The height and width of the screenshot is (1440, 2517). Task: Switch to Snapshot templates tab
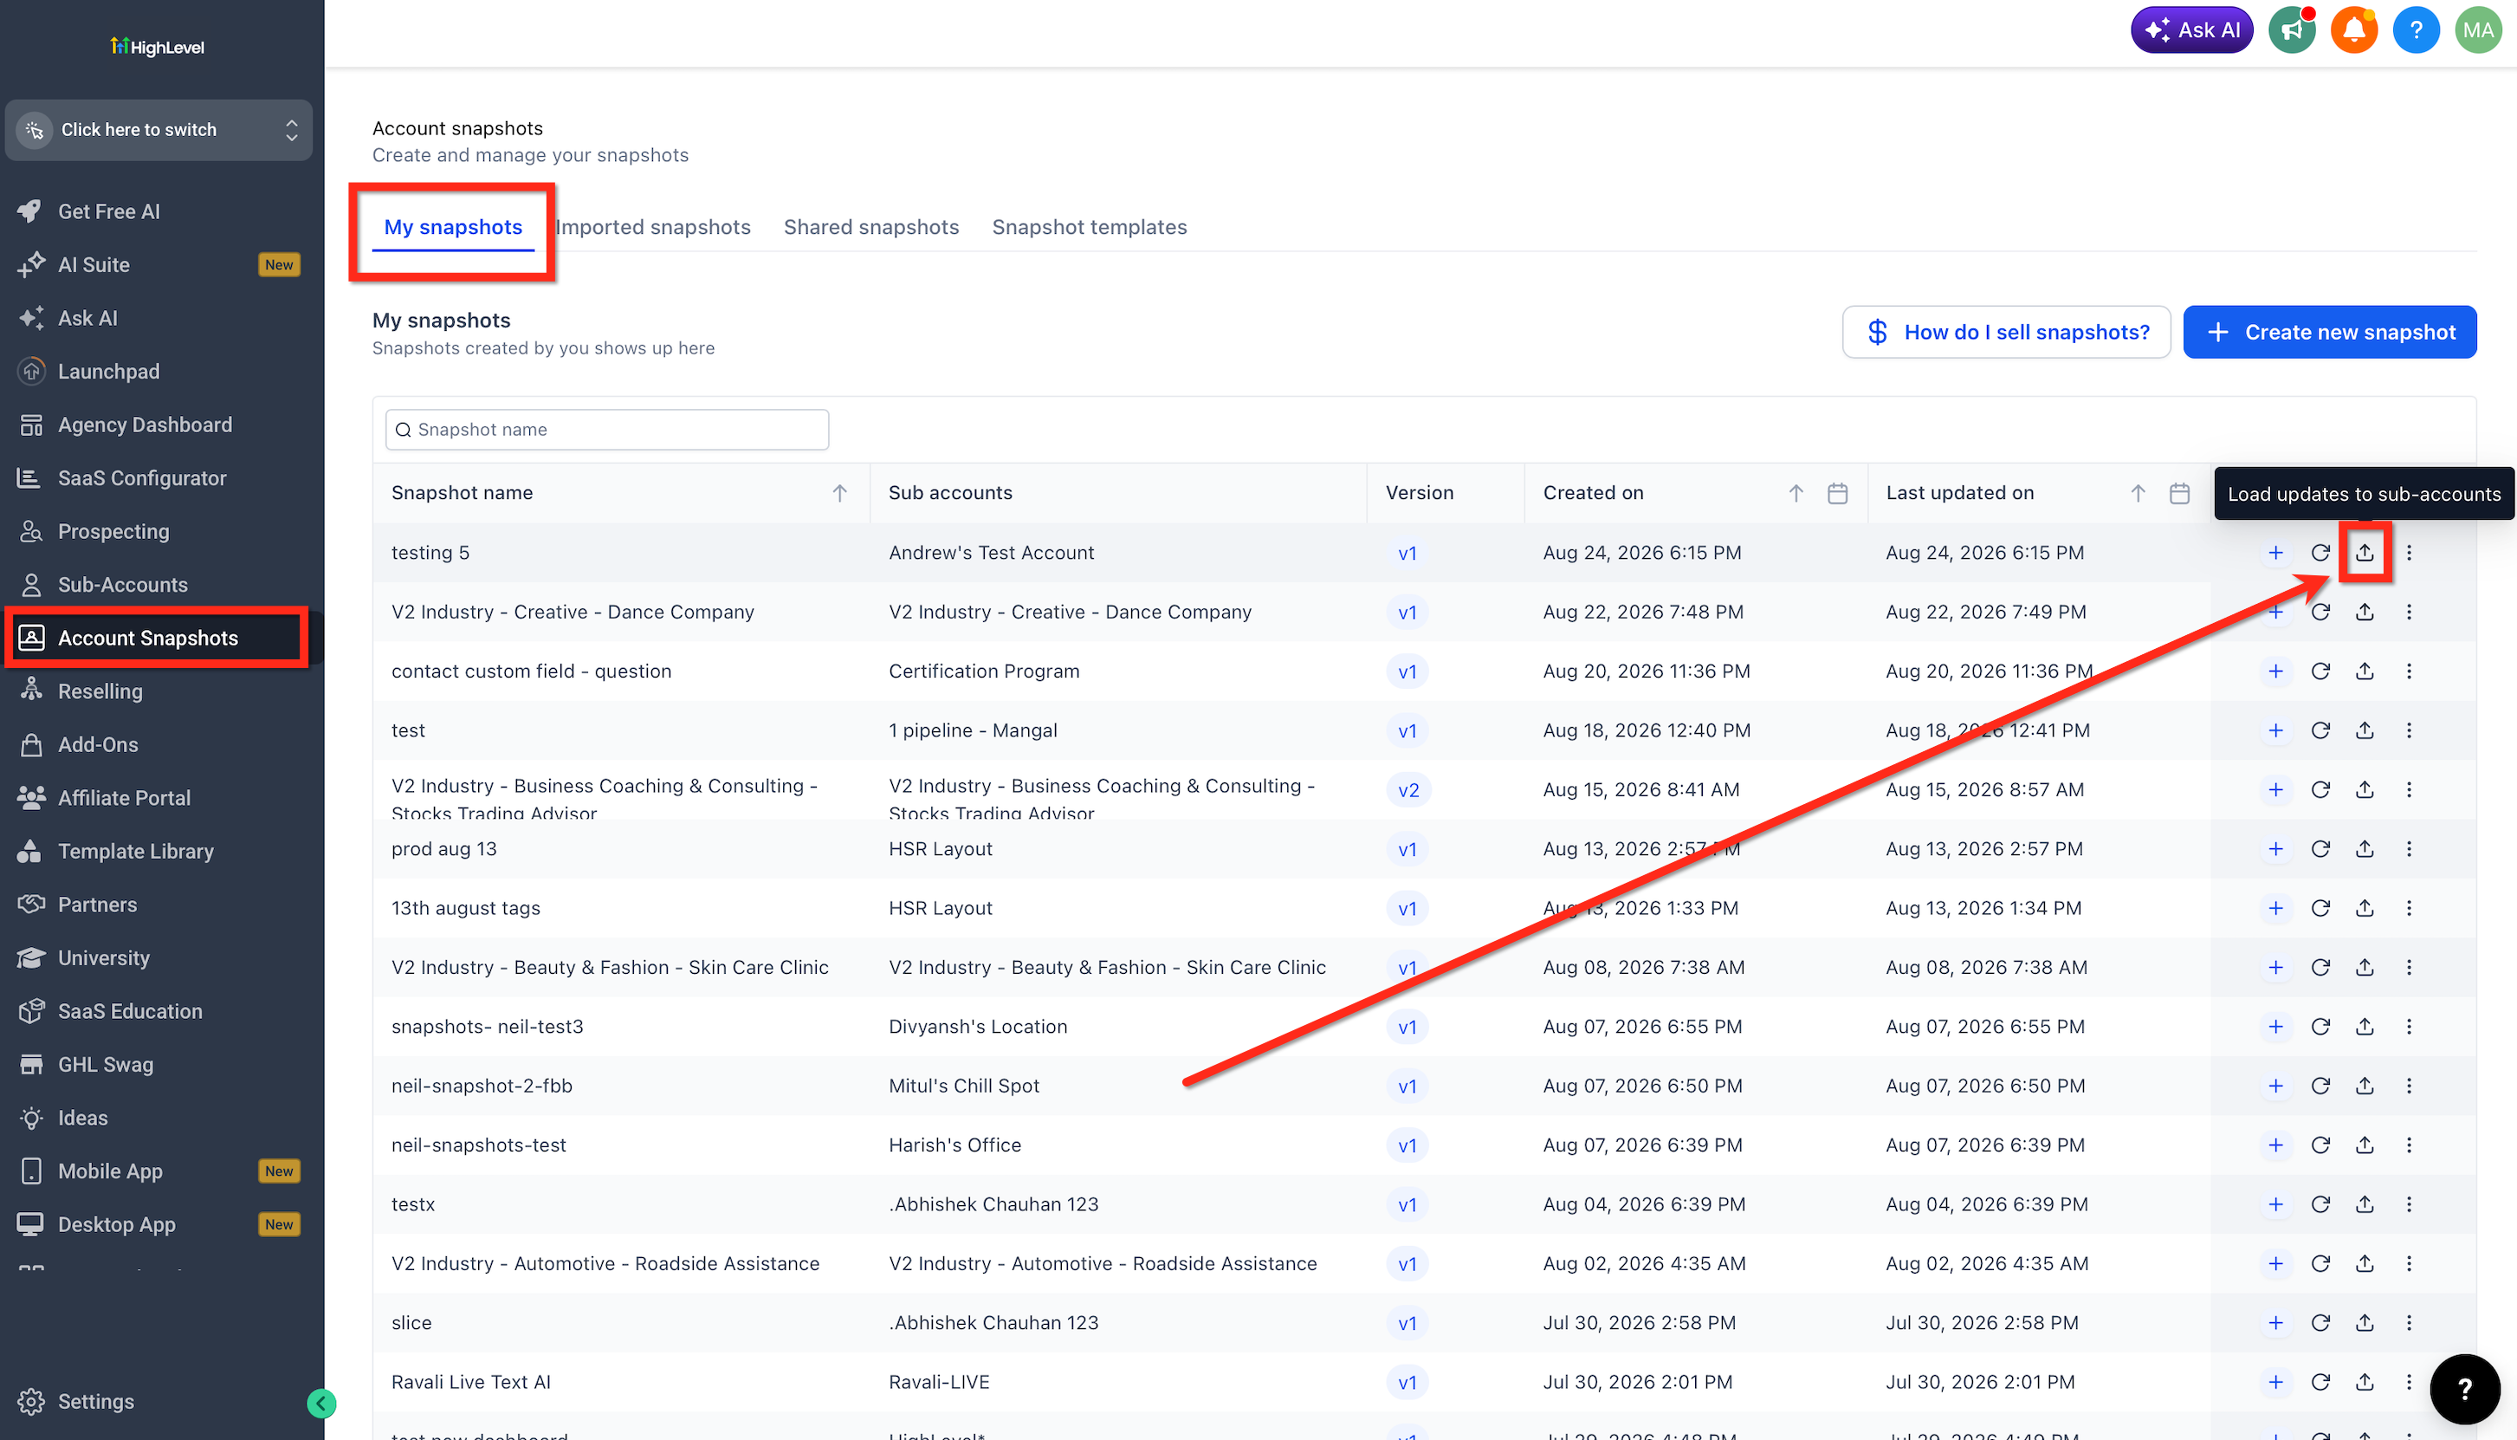(x=1090, y=228)
